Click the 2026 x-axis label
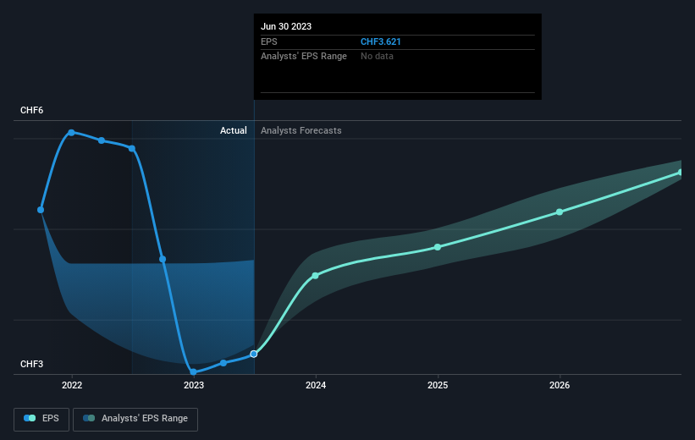 [560, 386]
